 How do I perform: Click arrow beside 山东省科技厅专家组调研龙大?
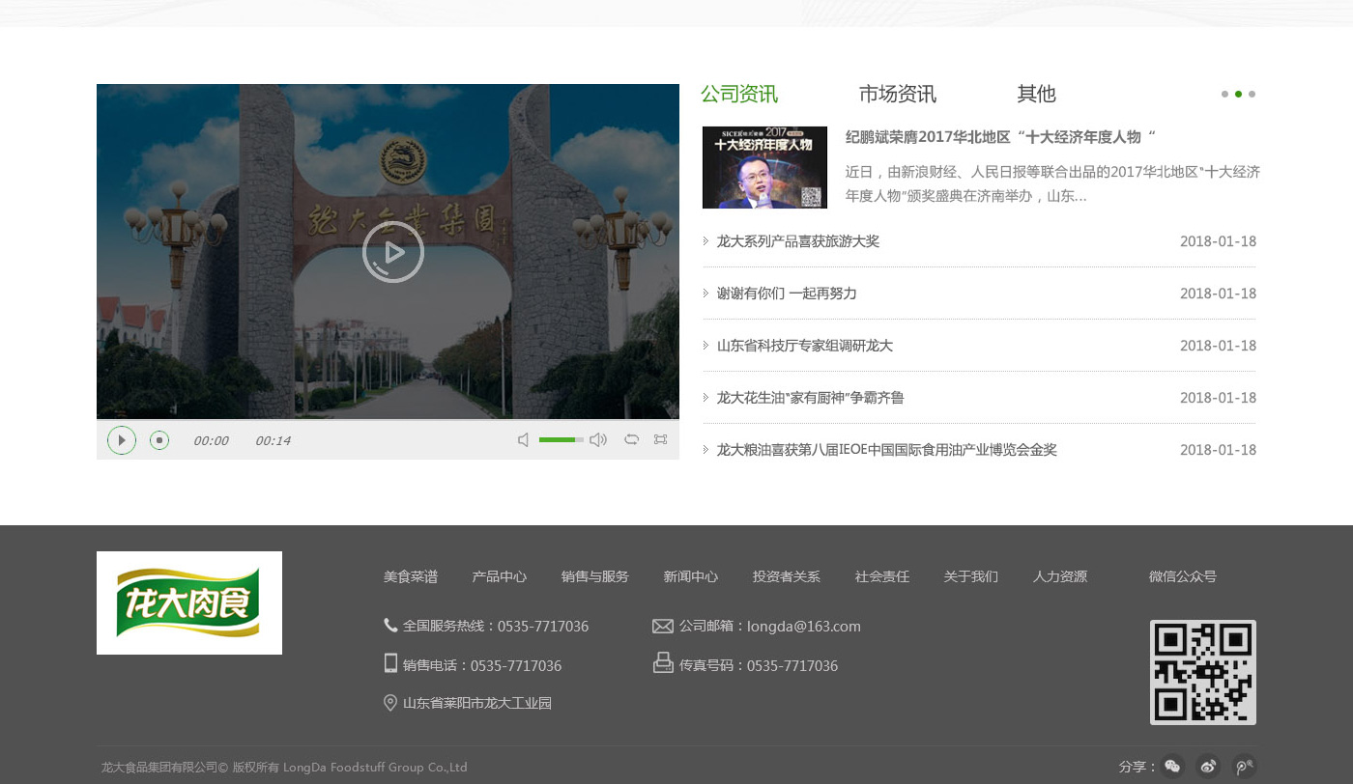tap(706, 346)
